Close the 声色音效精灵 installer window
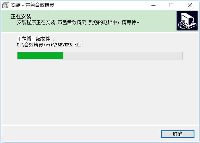The height and width of the screenshot is (143, 200). tap(190, 5)
